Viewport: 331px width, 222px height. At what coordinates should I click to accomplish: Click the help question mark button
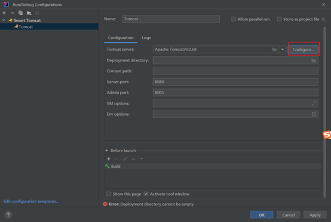(x=8, y=215)
